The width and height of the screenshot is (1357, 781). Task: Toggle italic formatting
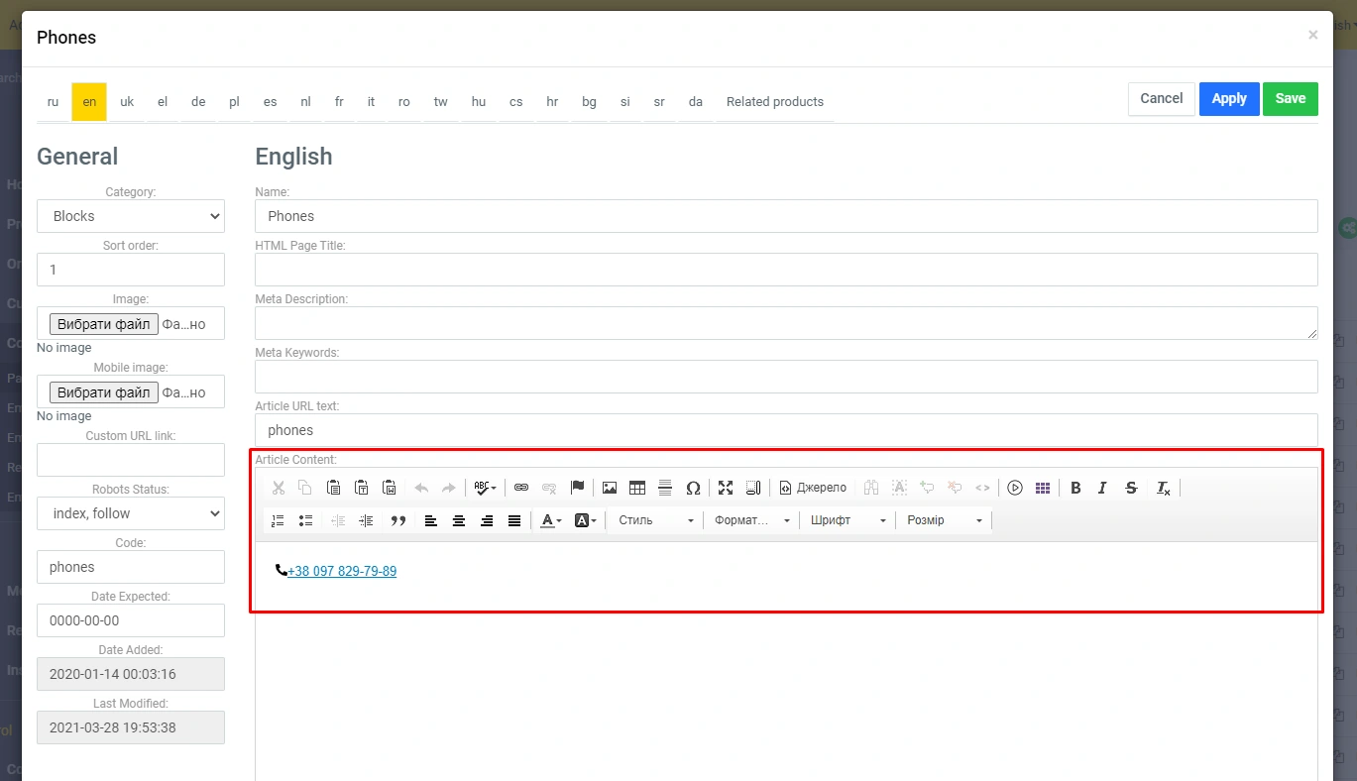click(1102, 488)
